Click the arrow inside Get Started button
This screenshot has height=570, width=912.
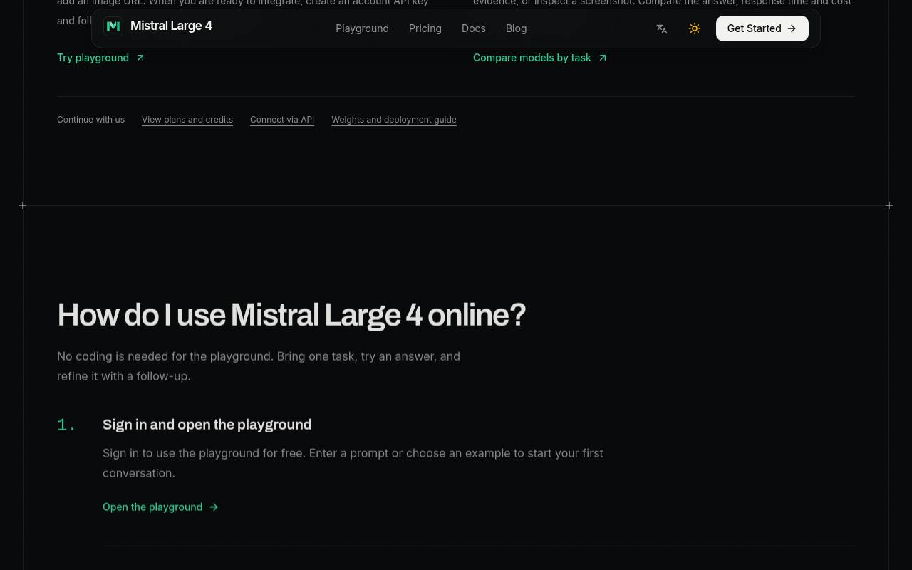pos(792,28)
